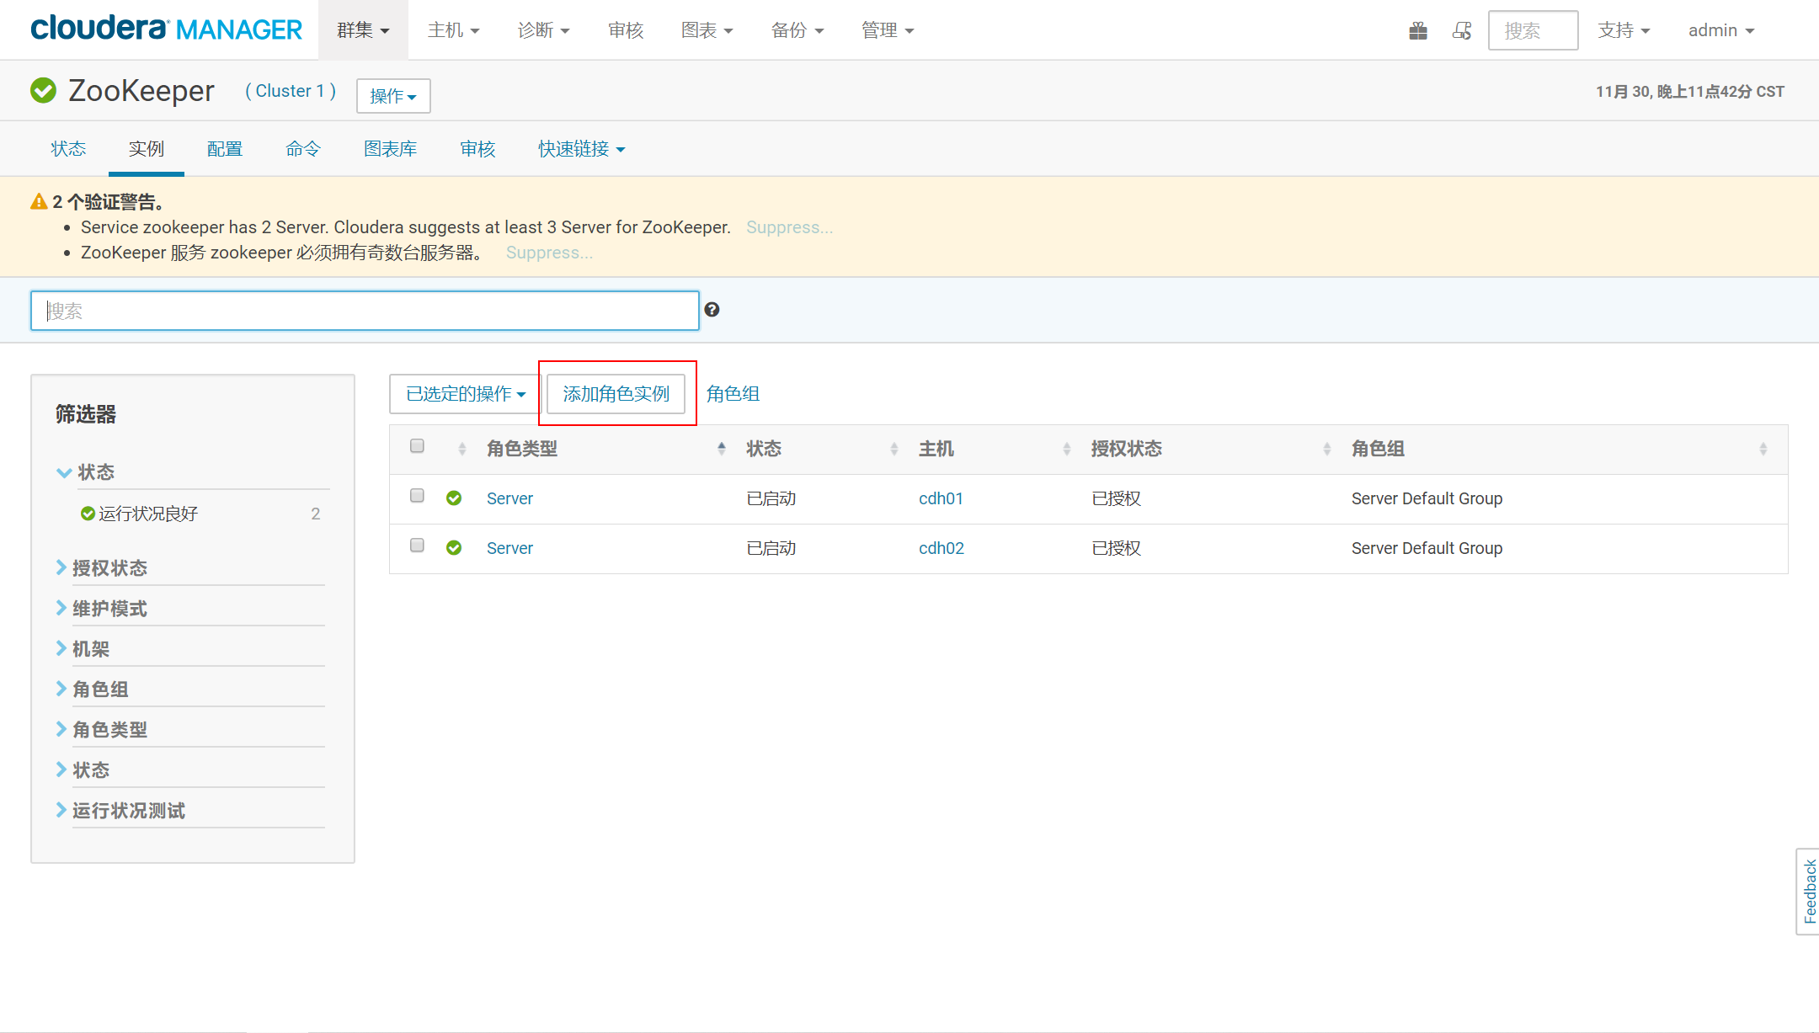Open the cdh01 host link
Viewport: 1819px width, 1033px height.
pos(941,498)
